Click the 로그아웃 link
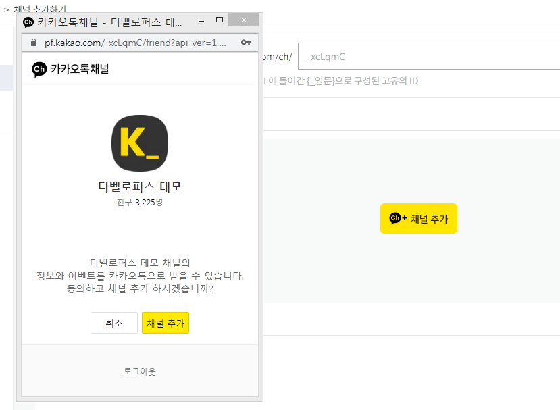 click(140, 371)
